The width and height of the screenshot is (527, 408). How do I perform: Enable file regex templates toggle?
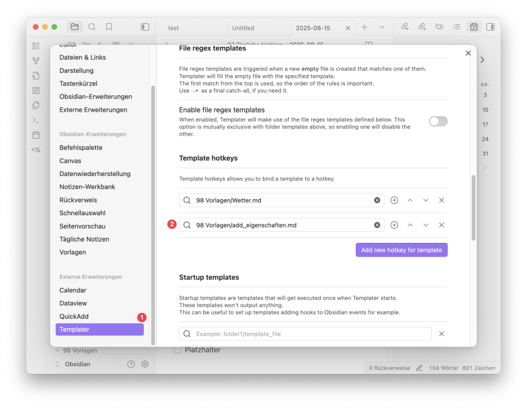pyautogui.click(x=438, y=121)
